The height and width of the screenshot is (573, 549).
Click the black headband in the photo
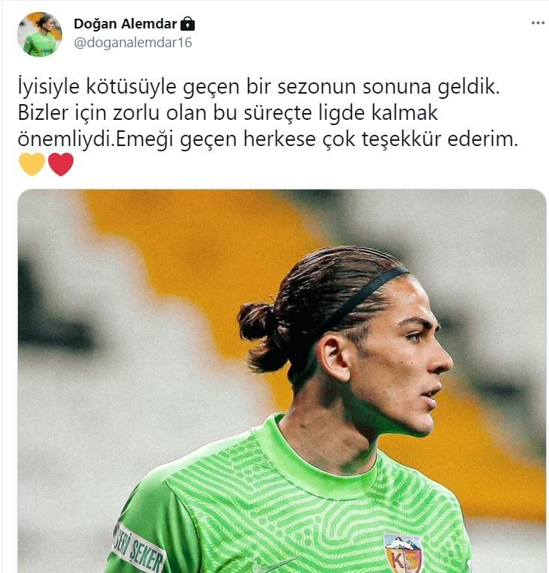coord(360,297)
